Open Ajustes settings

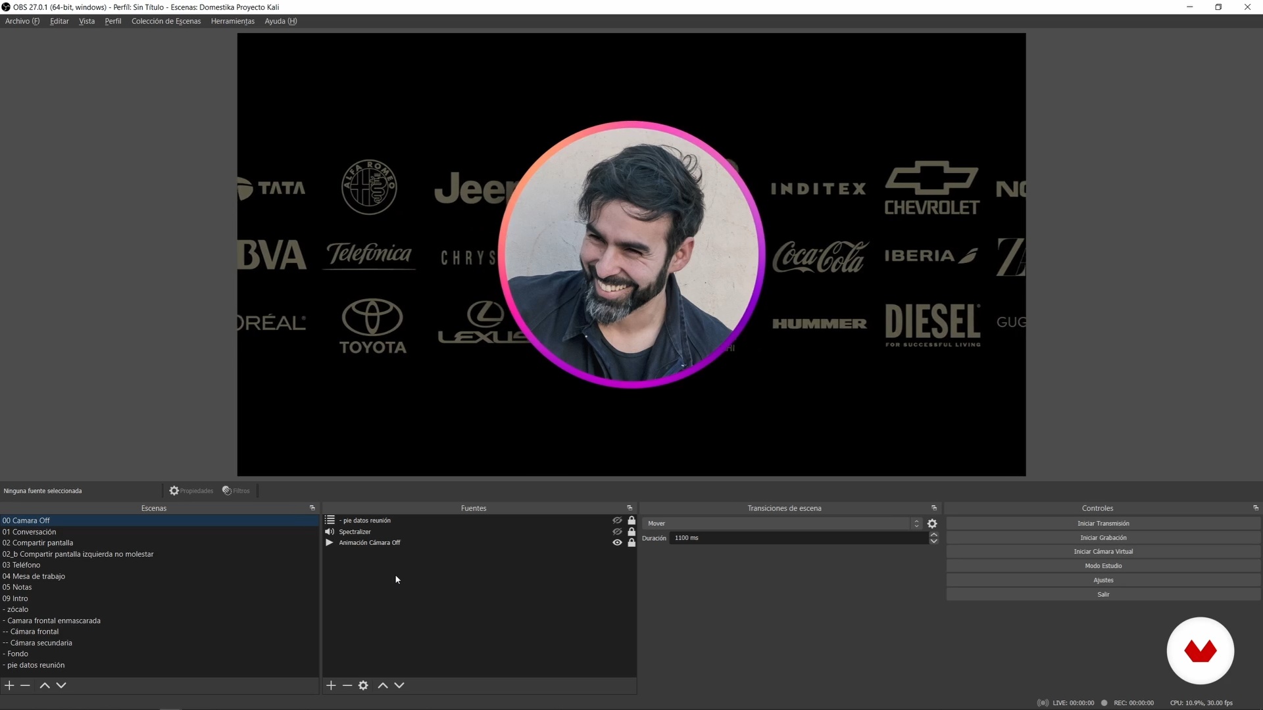click(x=1103, y=580)
